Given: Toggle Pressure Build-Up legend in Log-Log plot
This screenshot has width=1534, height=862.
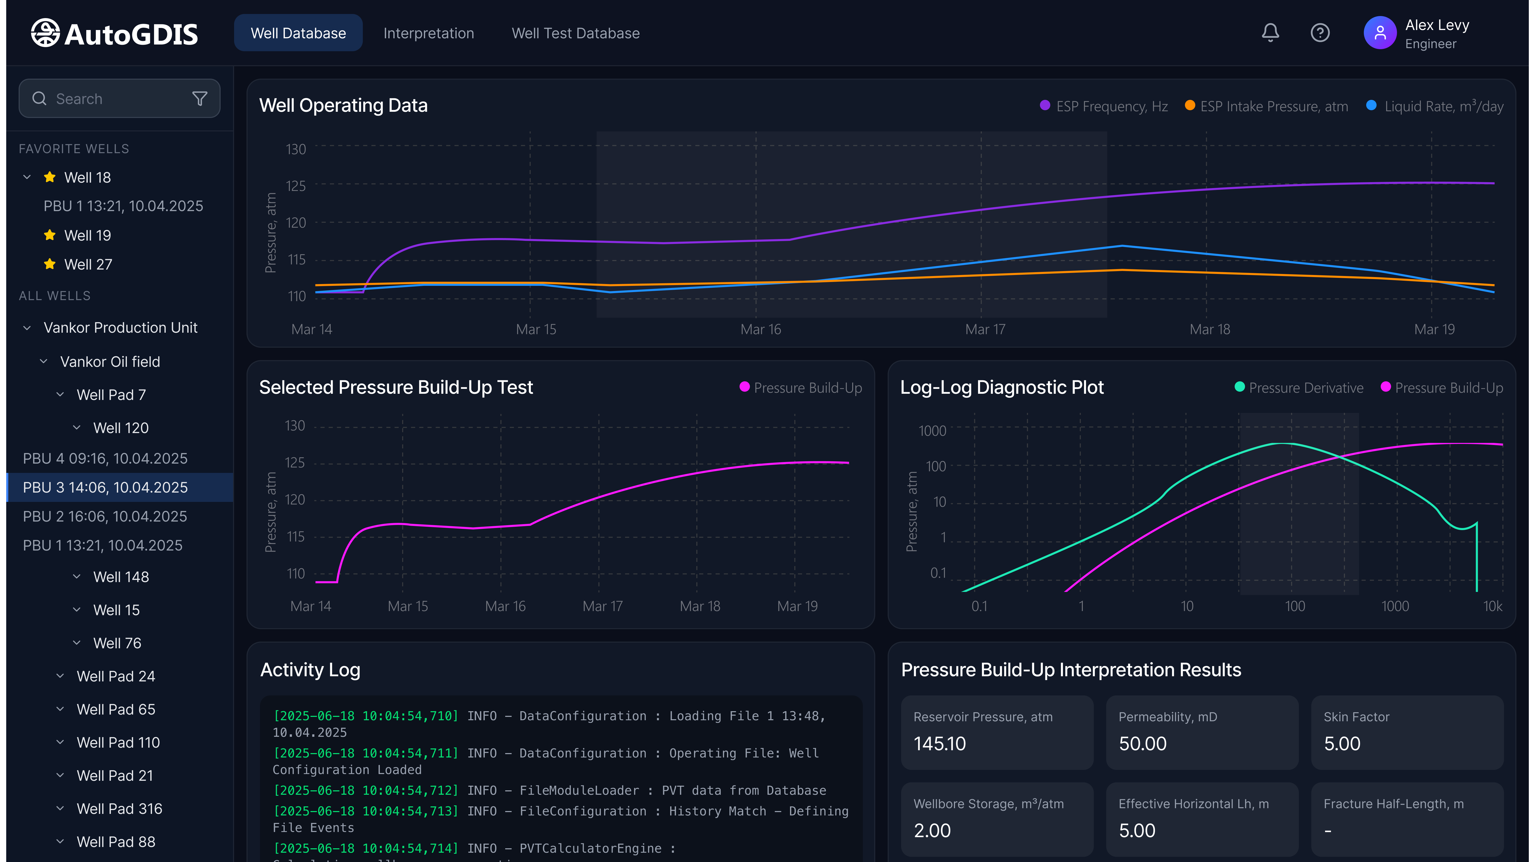Looking at the screenshot, I should (x=1442, y=388).
